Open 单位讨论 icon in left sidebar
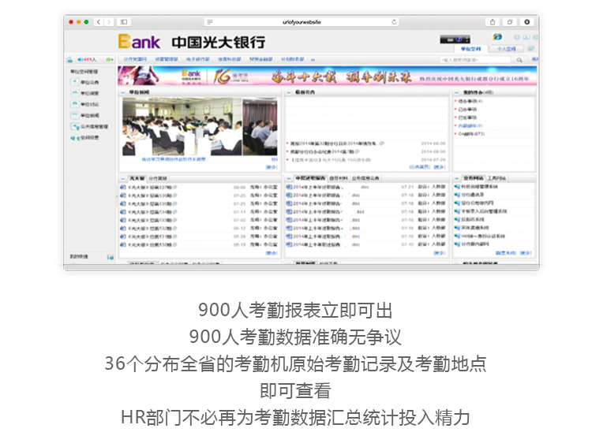The height and width of the screenshot is (447, 592). coord(74,104)
